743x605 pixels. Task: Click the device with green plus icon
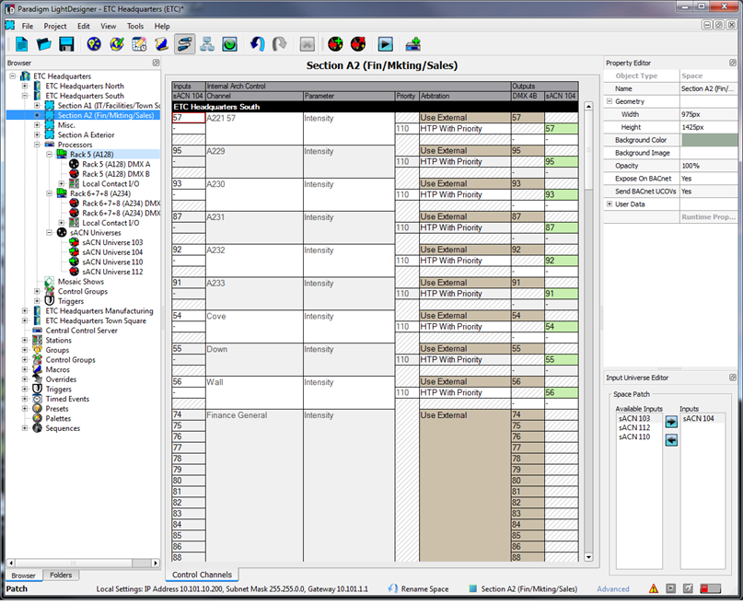[412, 44]
